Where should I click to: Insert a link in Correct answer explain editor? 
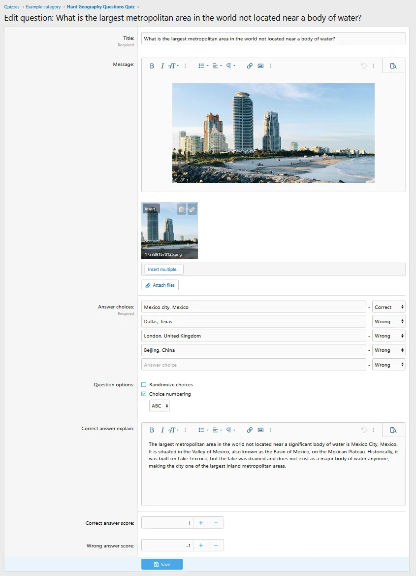[250, 430]
